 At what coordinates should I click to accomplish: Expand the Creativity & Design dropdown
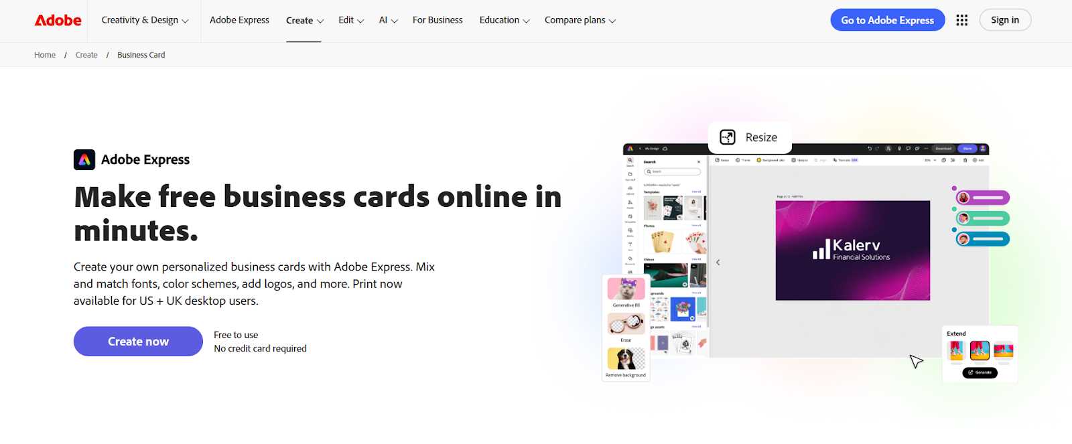pyautogui.click(x=145, y=20)
